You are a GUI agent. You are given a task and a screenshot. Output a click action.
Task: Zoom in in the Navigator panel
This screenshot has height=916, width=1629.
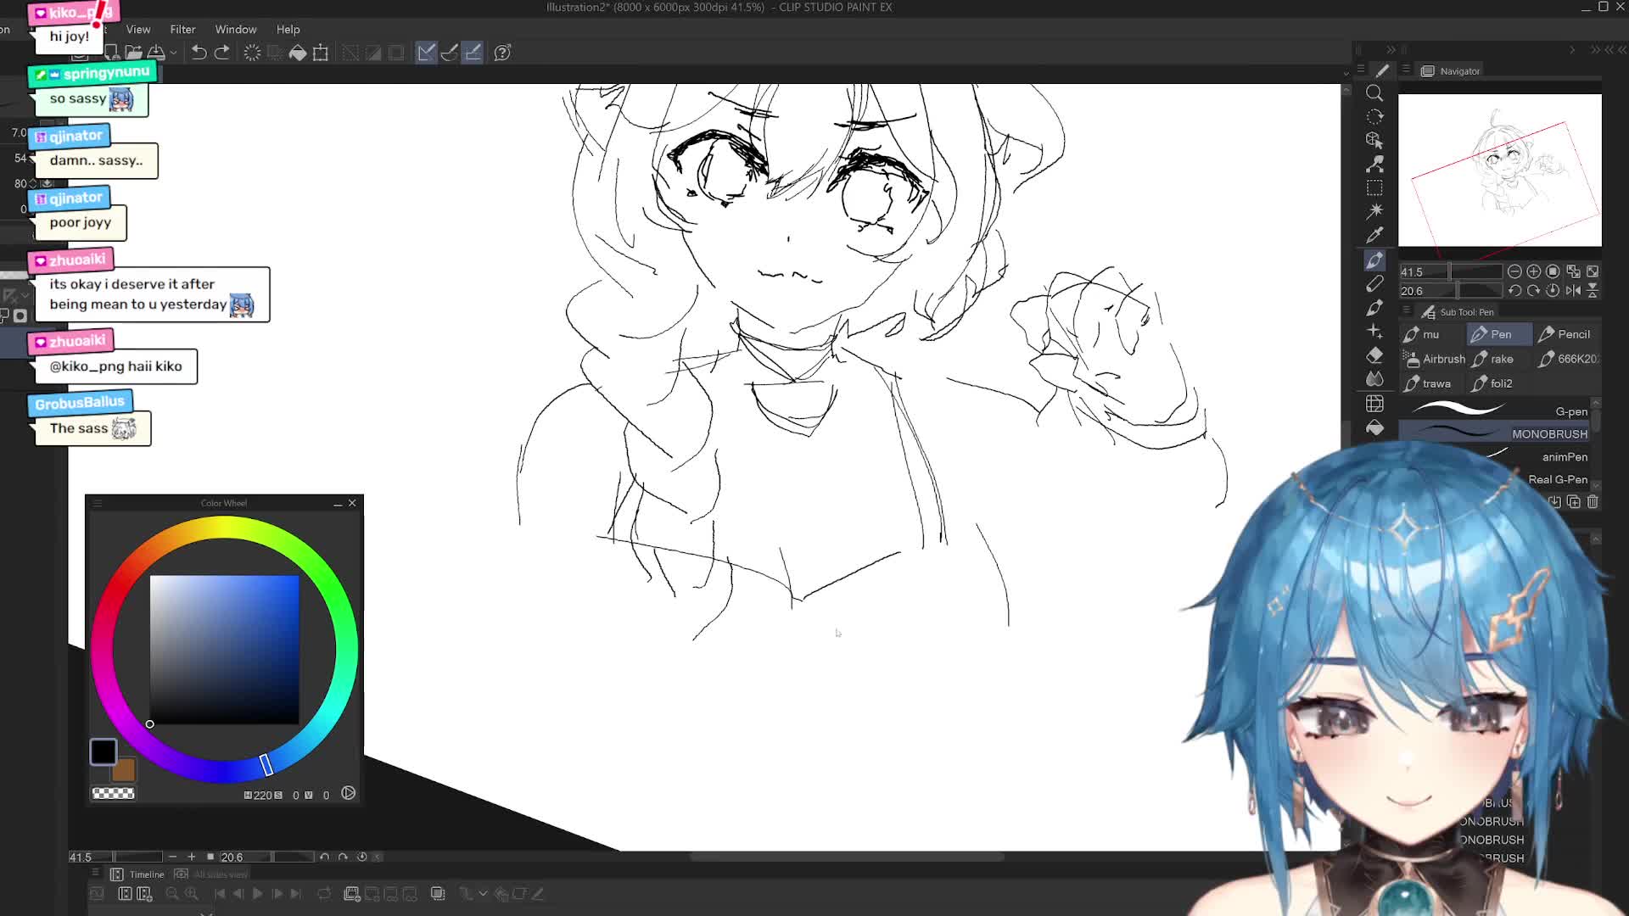pos(1534,271)
